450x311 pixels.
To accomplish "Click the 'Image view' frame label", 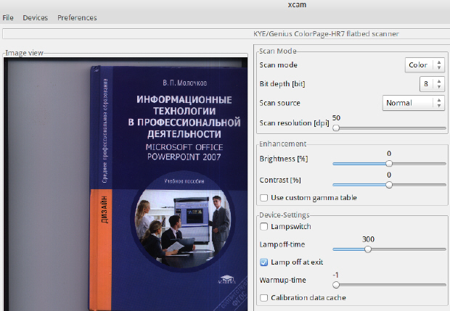I will (x=25, y=53).
